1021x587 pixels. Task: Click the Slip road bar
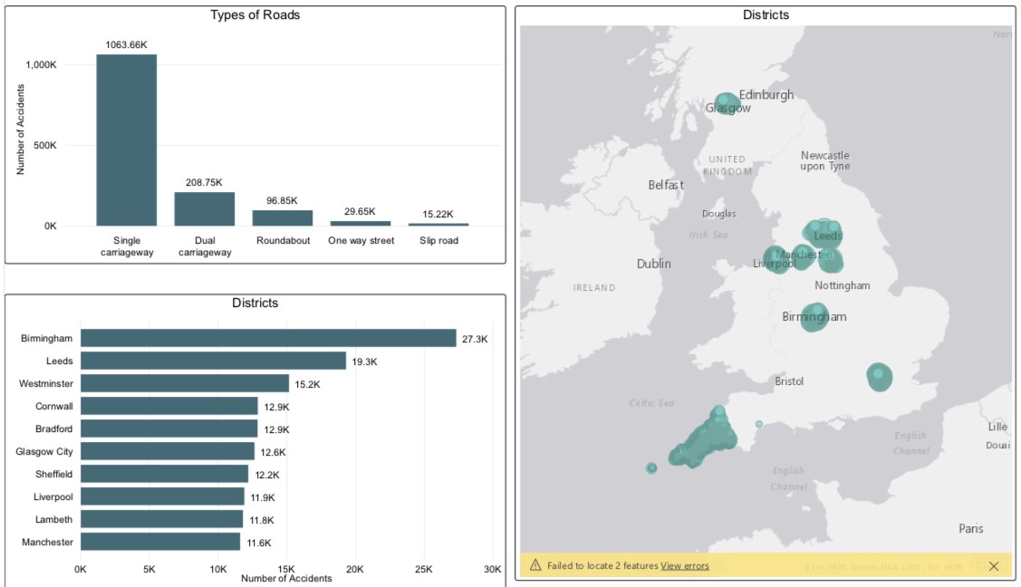[x=438, y=224]
